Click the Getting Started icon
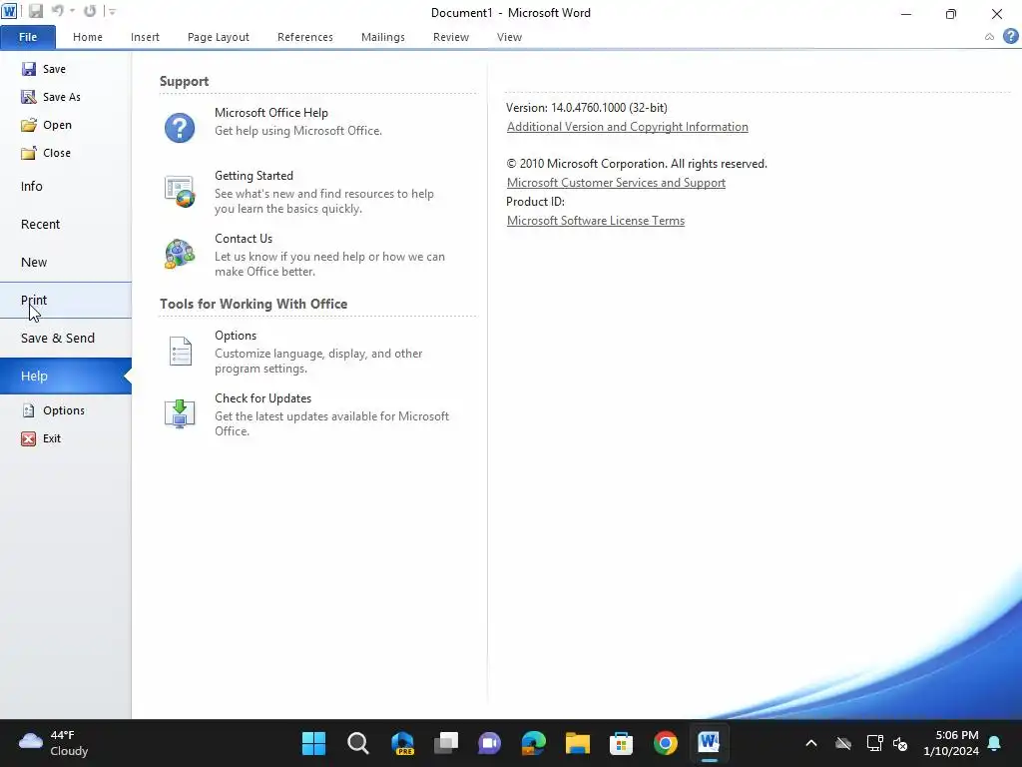1022x767 pixels. (x=180, y=191)
